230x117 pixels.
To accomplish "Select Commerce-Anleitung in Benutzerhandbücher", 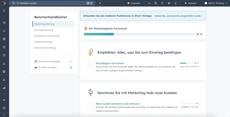I will point(45,48).
